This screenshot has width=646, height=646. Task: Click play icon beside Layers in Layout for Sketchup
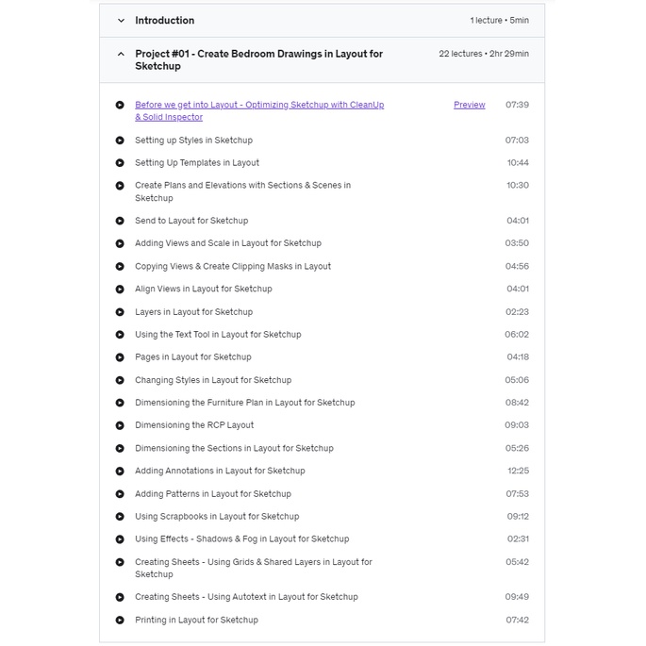pyautogui.click(x=120, y=312)
